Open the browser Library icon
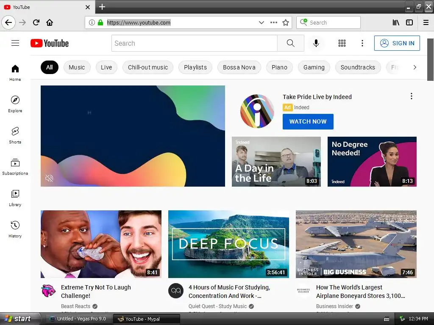 point(396,22)
